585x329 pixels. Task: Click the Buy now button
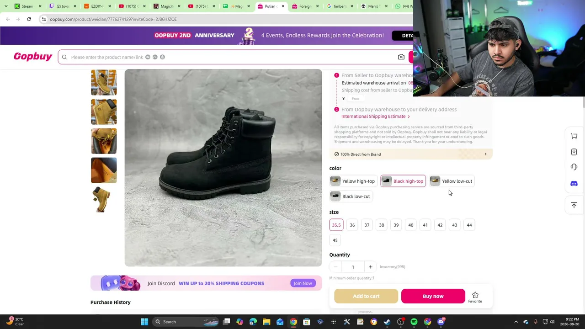(x=433, y=296)
